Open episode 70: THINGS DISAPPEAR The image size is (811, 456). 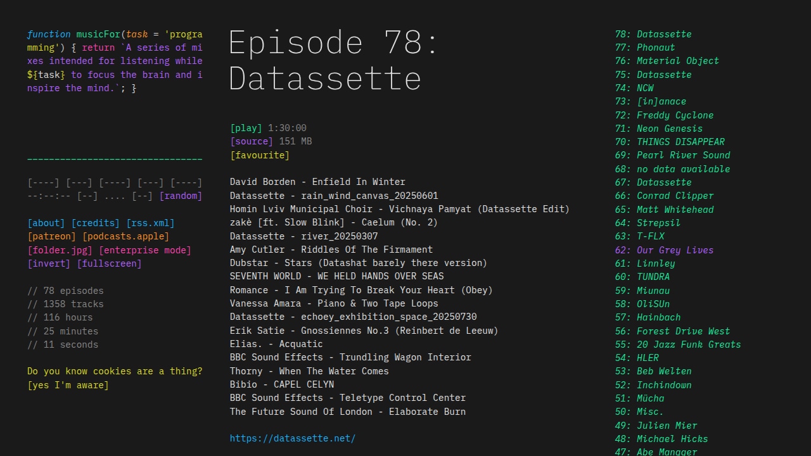click(670, 142)
